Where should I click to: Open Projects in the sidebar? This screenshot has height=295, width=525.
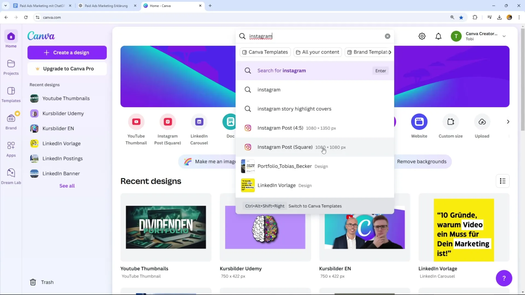click(11, 67)
